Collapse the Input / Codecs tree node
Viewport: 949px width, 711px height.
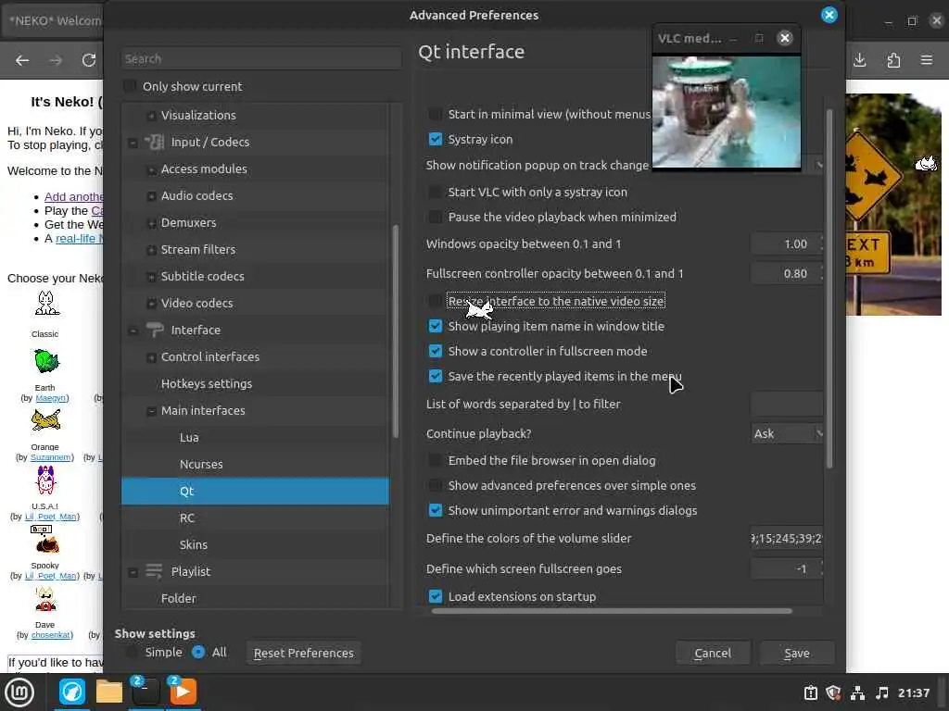coord(133,143)
